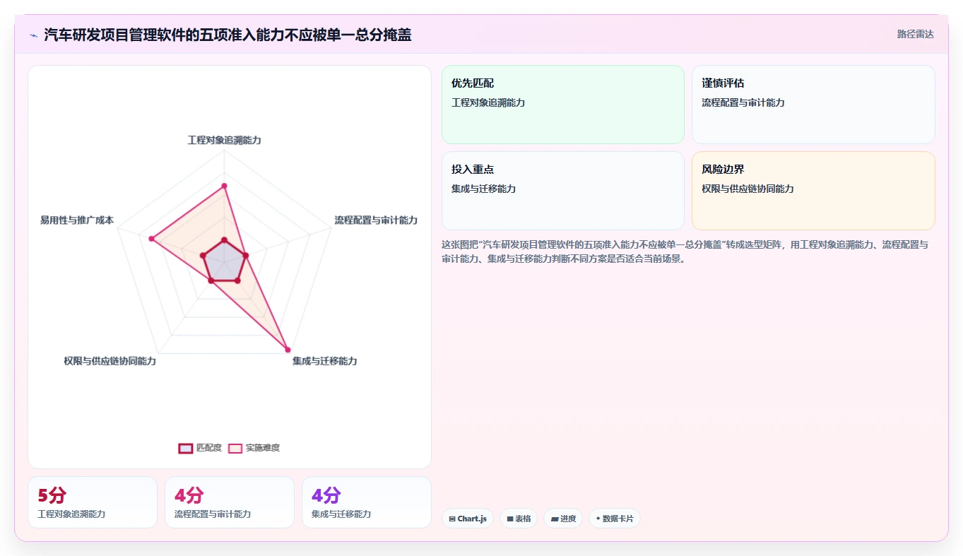Click radar axis label 流程配置与审计能力
The width and height of the screenshot is (963, 556).
coord(376,220)
